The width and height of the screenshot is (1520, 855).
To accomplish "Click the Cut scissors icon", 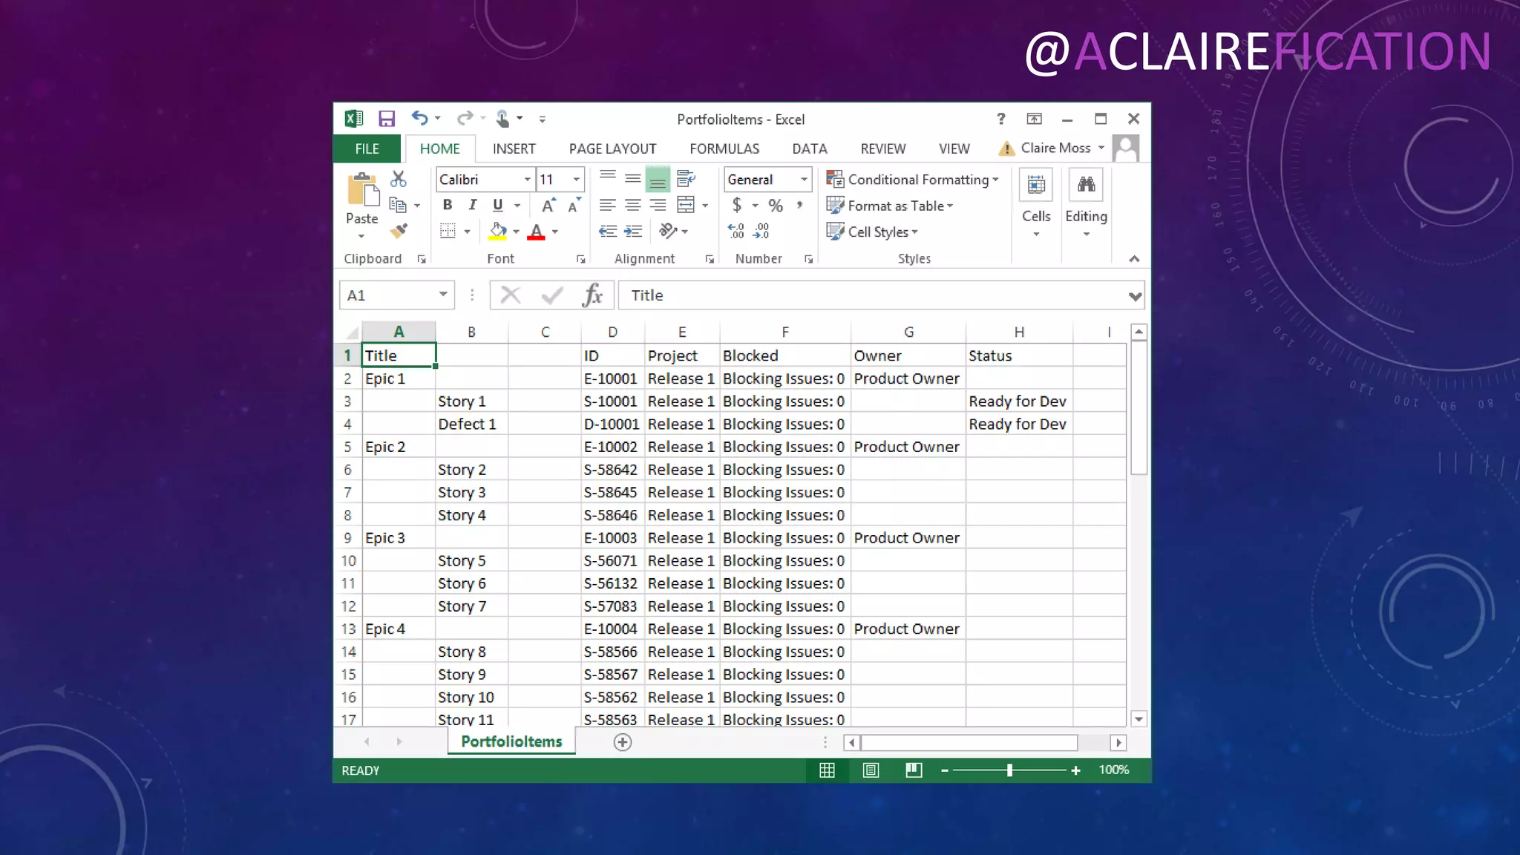I will 399,179.
